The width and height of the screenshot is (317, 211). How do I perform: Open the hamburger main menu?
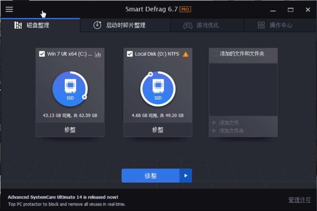[x=9, y=9]
